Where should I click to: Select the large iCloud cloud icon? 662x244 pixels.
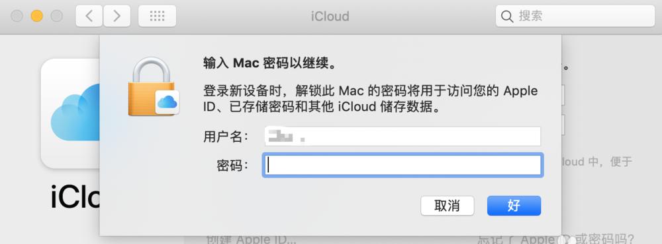click(71, 113)
